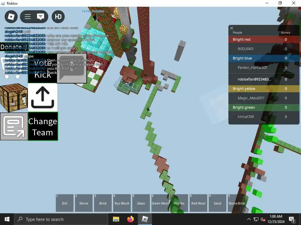The height and width of the screenshot is (225, 301).
Task: Click chat message 'you like that huh'
Action: [62, 69]
